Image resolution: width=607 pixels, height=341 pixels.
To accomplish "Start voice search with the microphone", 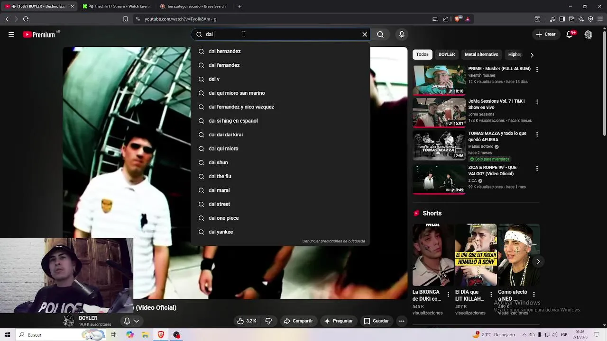I will coord(402,34).
